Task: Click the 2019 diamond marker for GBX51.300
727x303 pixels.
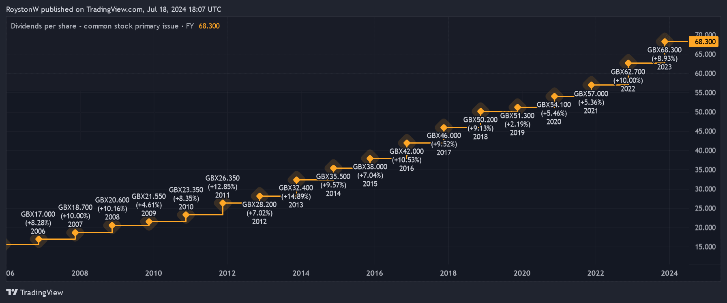Action: click(x=517, y=107)
